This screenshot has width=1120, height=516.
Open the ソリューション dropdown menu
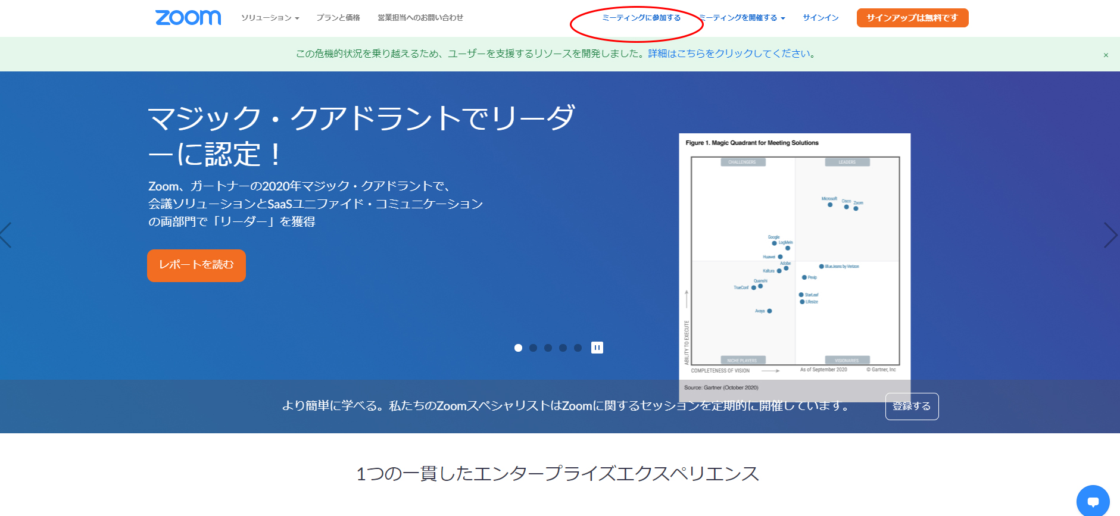270,18
